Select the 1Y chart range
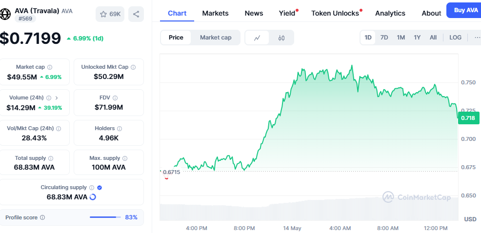Viewport: 481px width, 233px height. click(417, 38)
